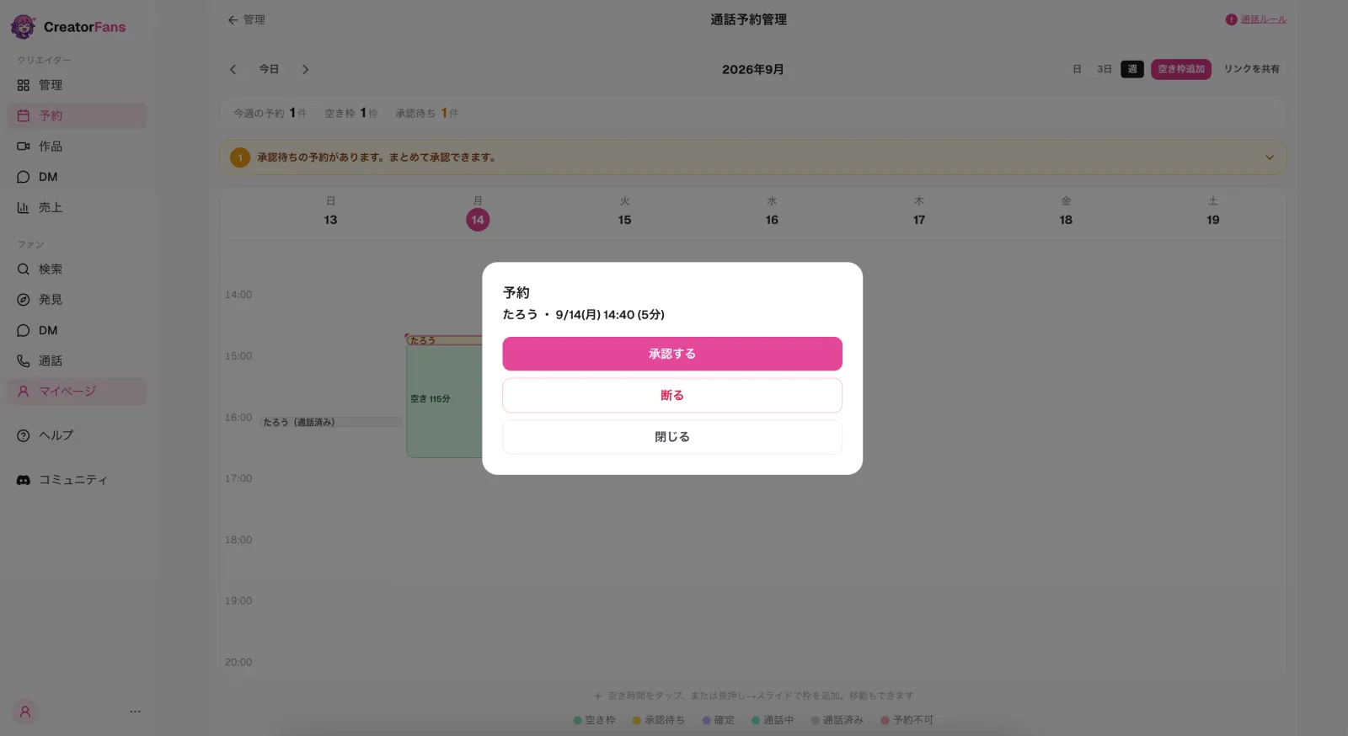This screenshot has height=736, width=1348.
Task: Open コミュニティ Discord icon
Action: coord(24,480)
